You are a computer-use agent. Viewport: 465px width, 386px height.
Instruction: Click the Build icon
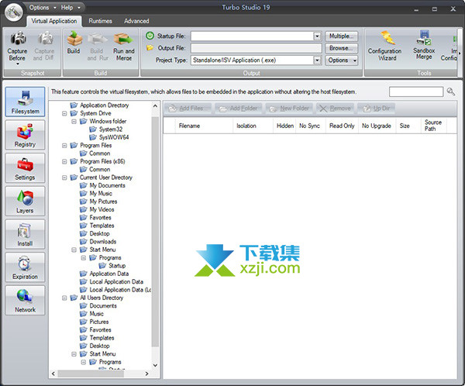(x=74, y=39)
